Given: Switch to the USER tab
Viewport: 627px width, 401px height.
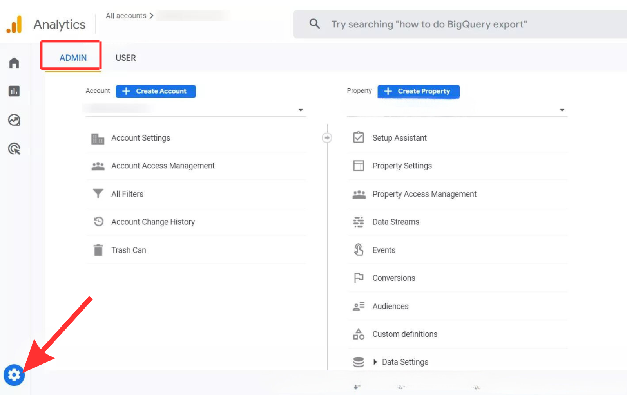Looking at the screenshot, I should 126,58.
